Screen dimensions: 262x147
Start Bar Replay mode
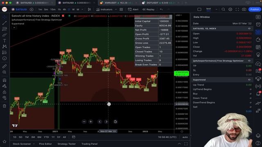148,9
